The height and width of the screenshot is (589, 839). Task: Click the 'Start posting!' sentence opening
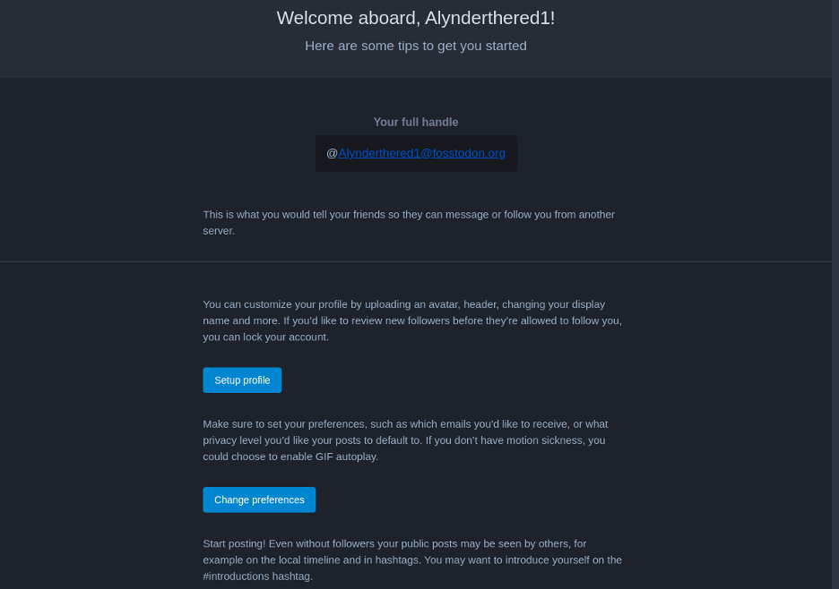(x=234, y=543)
